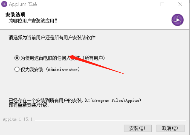The height and width of the screenshot is (135, 190).
Task: Click the Appium 1.15.1 version text
Action: (x=18, y=119)
